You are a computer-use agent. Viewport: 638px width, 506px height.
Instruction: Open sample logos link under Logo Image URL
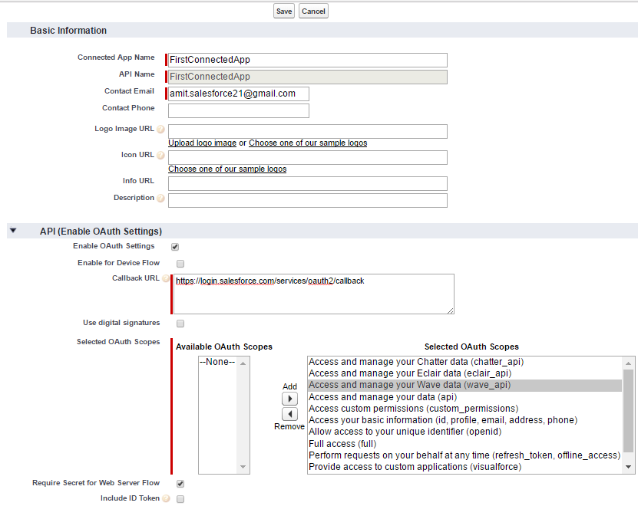308,143
